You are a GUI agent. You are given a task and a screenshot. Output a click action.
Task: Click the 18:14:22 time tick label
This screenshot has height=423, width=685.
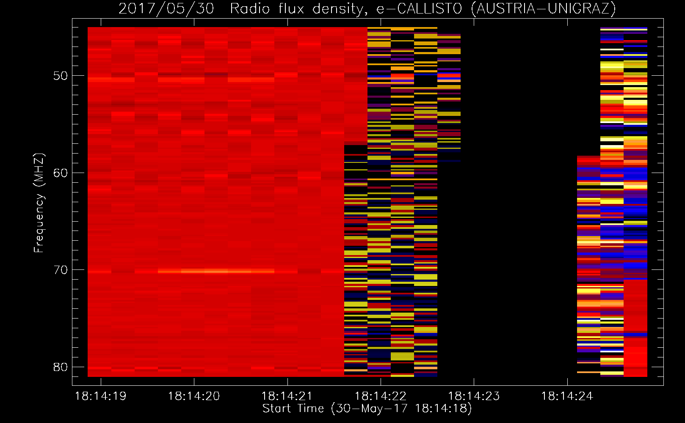tap(381, 396)
